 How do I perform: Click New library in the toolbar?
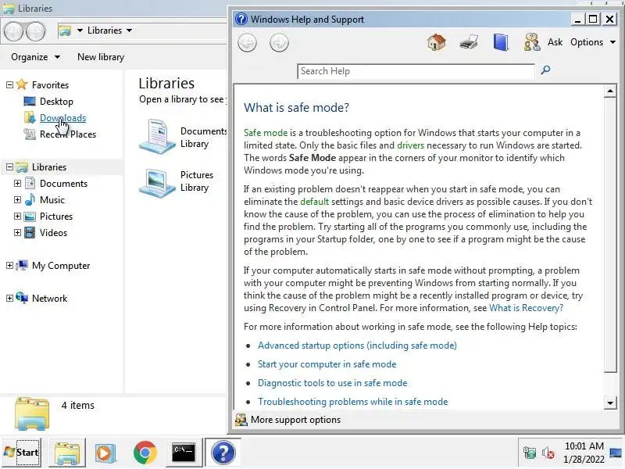[101, 57]
